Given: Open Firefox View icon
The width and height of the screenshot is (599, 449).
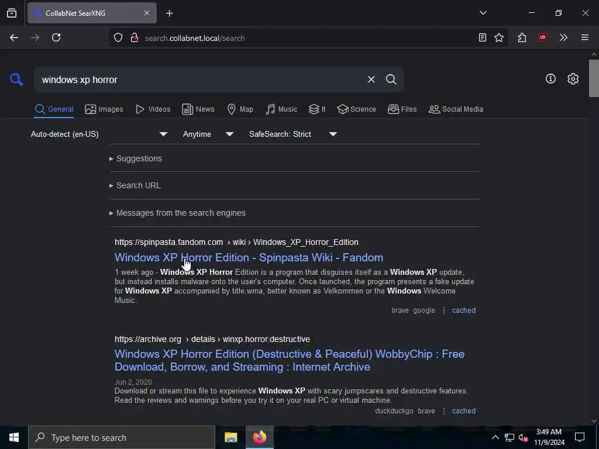Looking at the screenshot, I should 12,13.
